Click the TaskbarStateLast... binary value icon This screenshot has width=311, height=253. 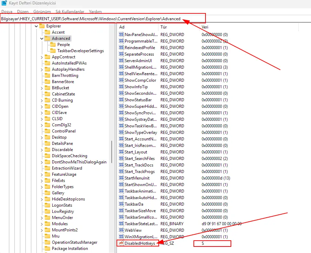(x=121, y=223)
